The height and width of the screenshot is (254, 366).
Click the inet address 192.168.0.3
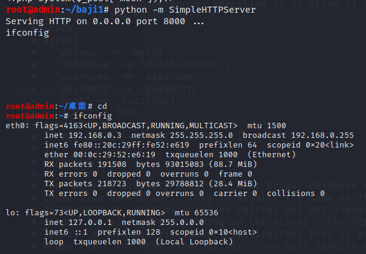pyautogui.click(x=95, y=135)
